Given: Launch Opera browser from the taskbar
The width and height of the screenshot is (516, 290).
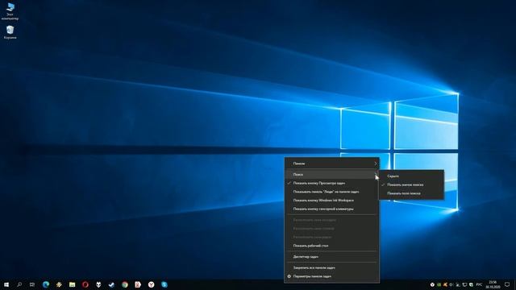Looking at the screenshot, I should coord(85,284).
